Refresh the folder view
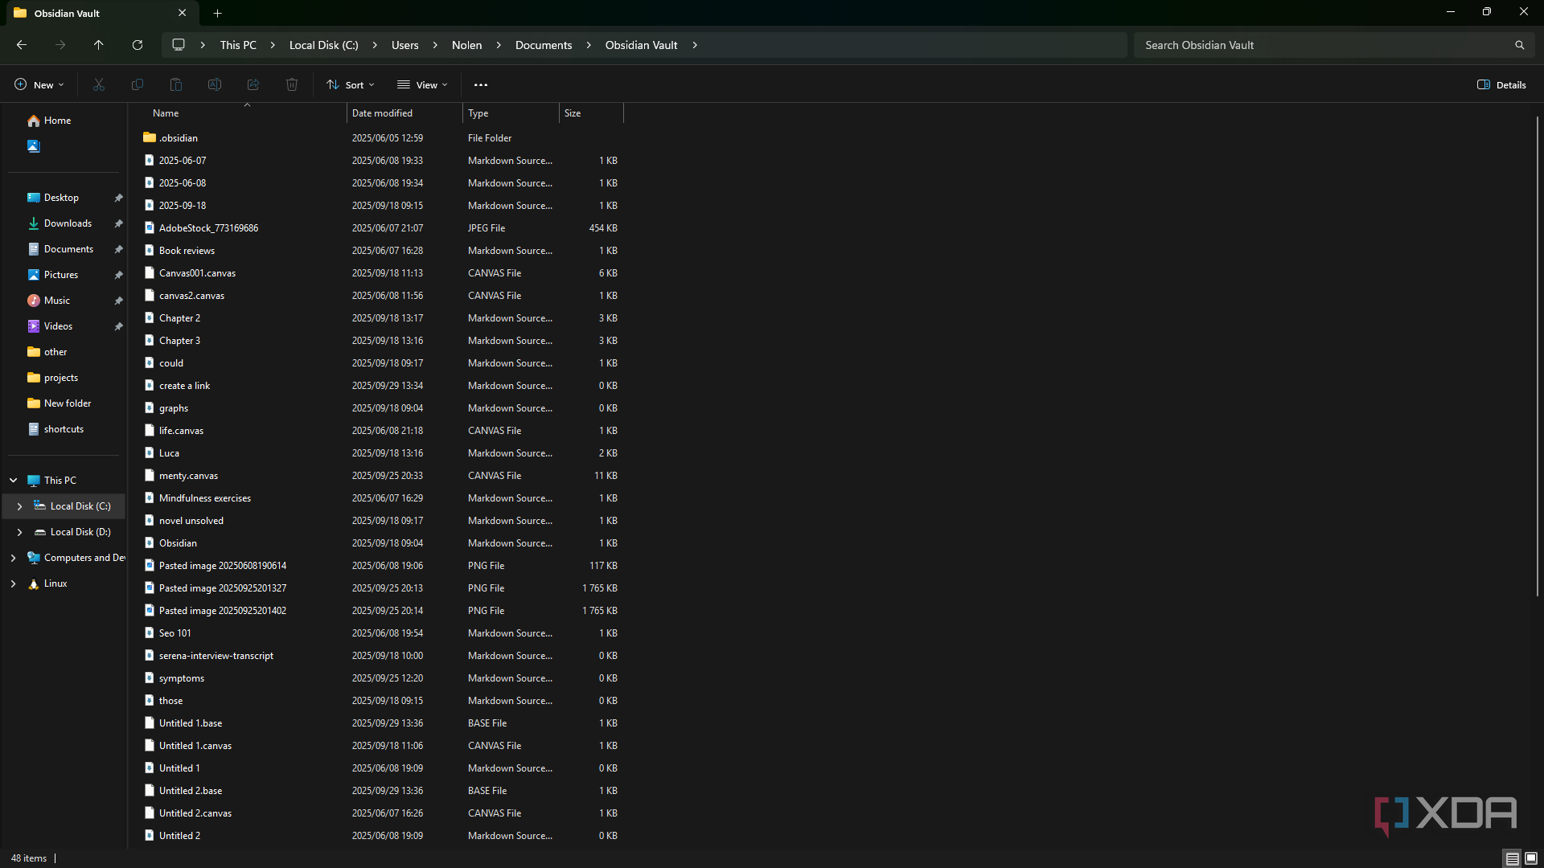This screenshot has height=868, width=1544. tap(138, 45)
